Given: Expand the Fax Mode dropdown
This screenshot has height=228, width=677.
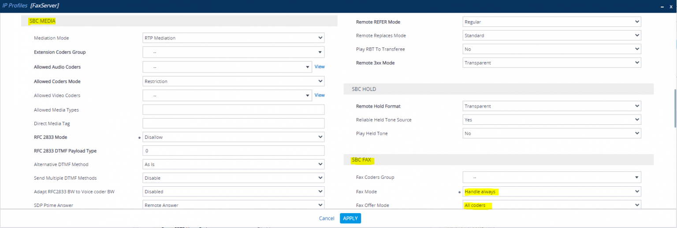Looking at the screenshot, I should tap(551, 192).
